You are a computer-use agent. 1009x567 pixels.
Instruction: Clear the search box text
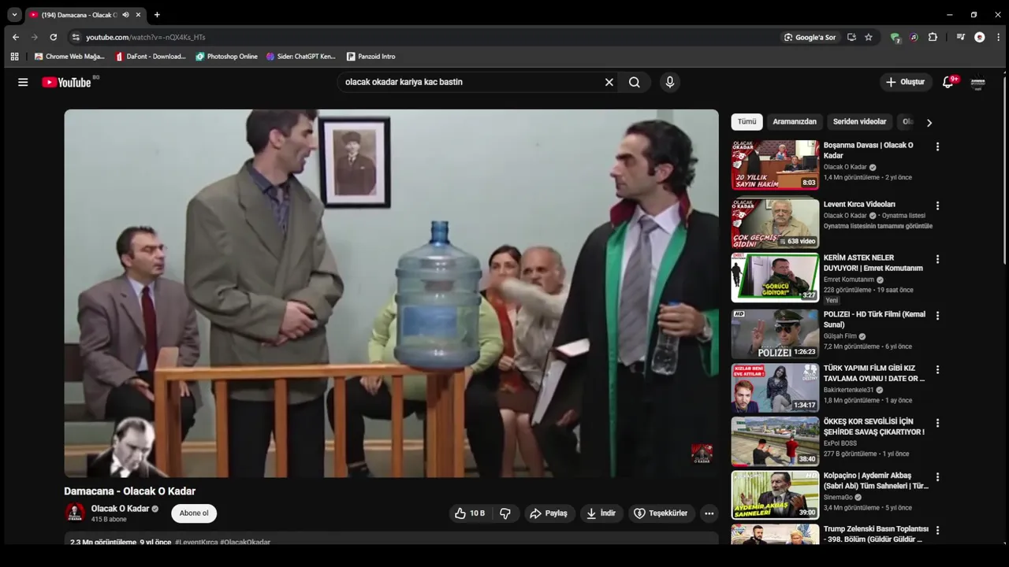coord(609,82)
